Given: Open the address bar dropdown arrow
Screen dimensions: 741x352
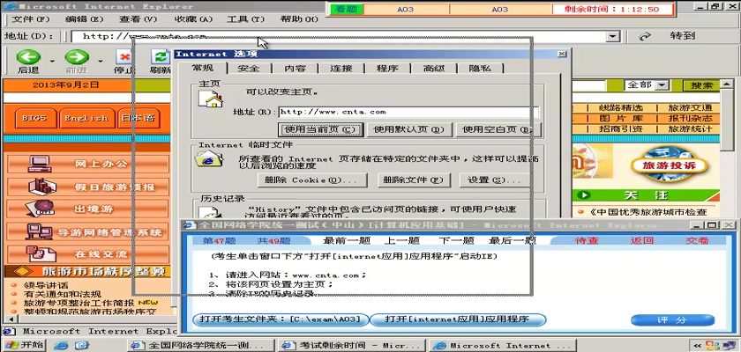Looking at the screenshot, I should coord(613,36).
